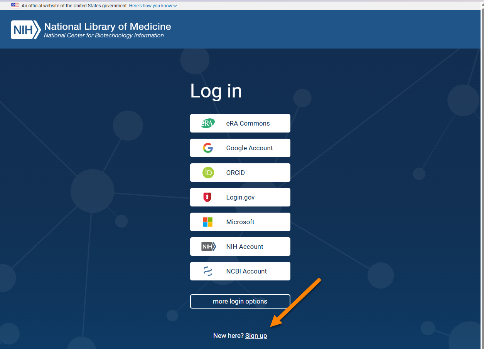Choose the Google Account login text
The width and height of the screenshot is (484, 349).
249,148
